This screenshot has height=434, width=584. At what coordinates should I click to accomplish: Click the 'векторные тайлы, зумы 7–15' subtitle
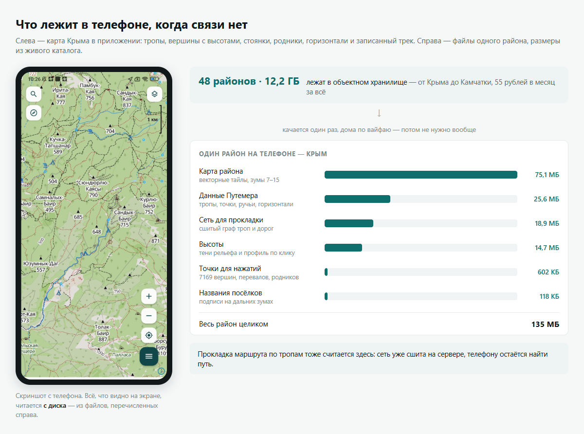pos(239,180)
